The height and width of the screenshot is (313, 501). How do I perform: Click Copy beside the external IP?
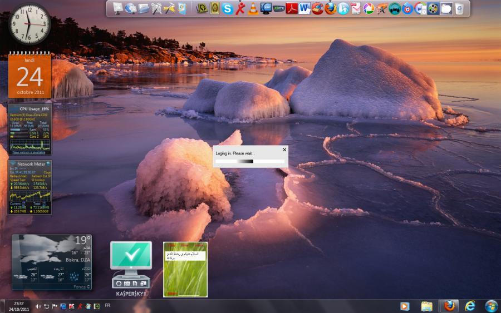tap(47, 172)
